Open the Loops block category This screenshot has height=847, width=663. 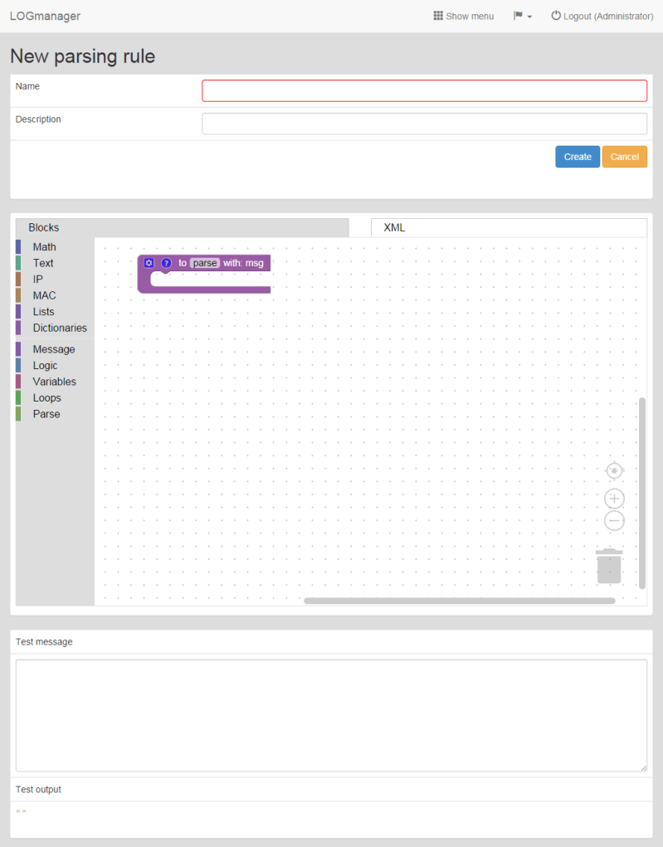click(55, 398)
